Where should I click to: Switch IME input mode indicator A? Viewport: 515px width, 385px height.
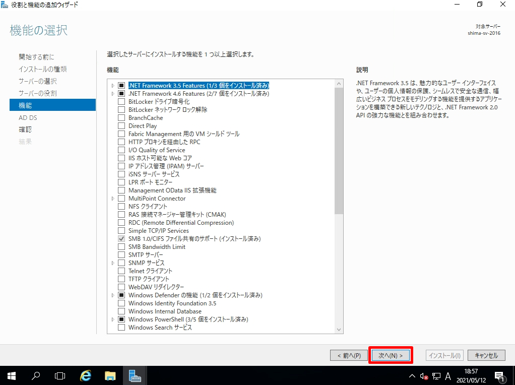448,376
